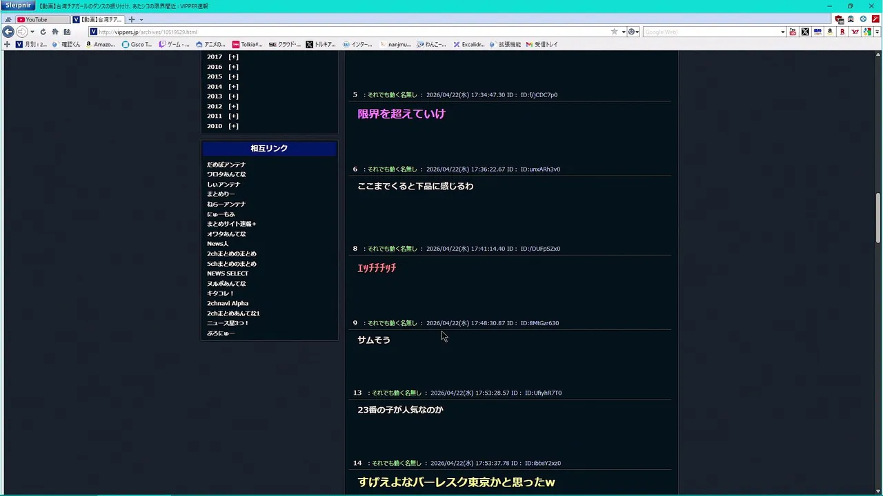Open the history dropdown next to forward arrow
Image resolution: width=883 pixels, height=496 pixels.
(32, 32)
